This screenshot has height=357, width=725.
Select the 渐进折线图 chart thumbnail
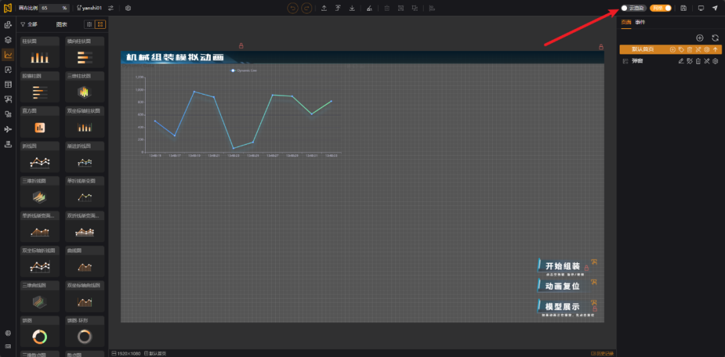pos(85,157)
